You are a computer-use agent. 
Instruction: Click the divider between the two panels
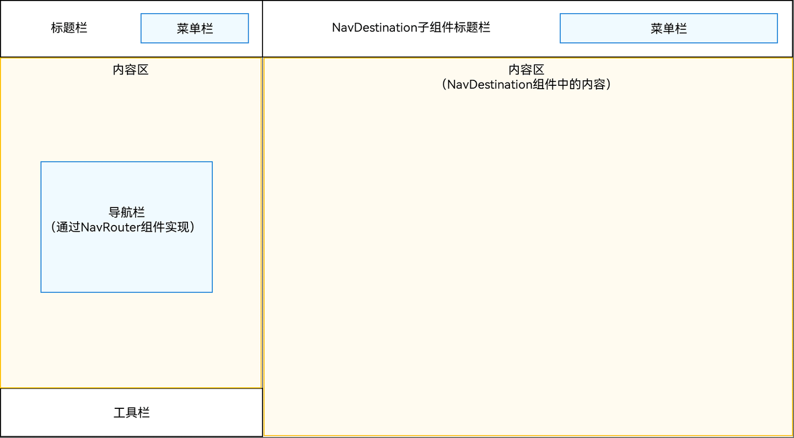click(262, 220)
